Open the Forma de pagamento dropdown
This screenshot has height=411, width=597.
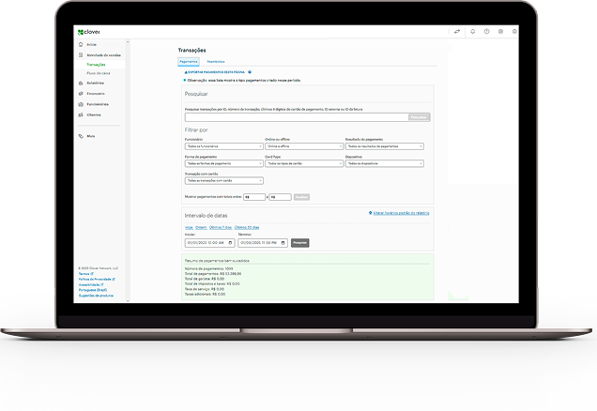click(x=223, y=163)
